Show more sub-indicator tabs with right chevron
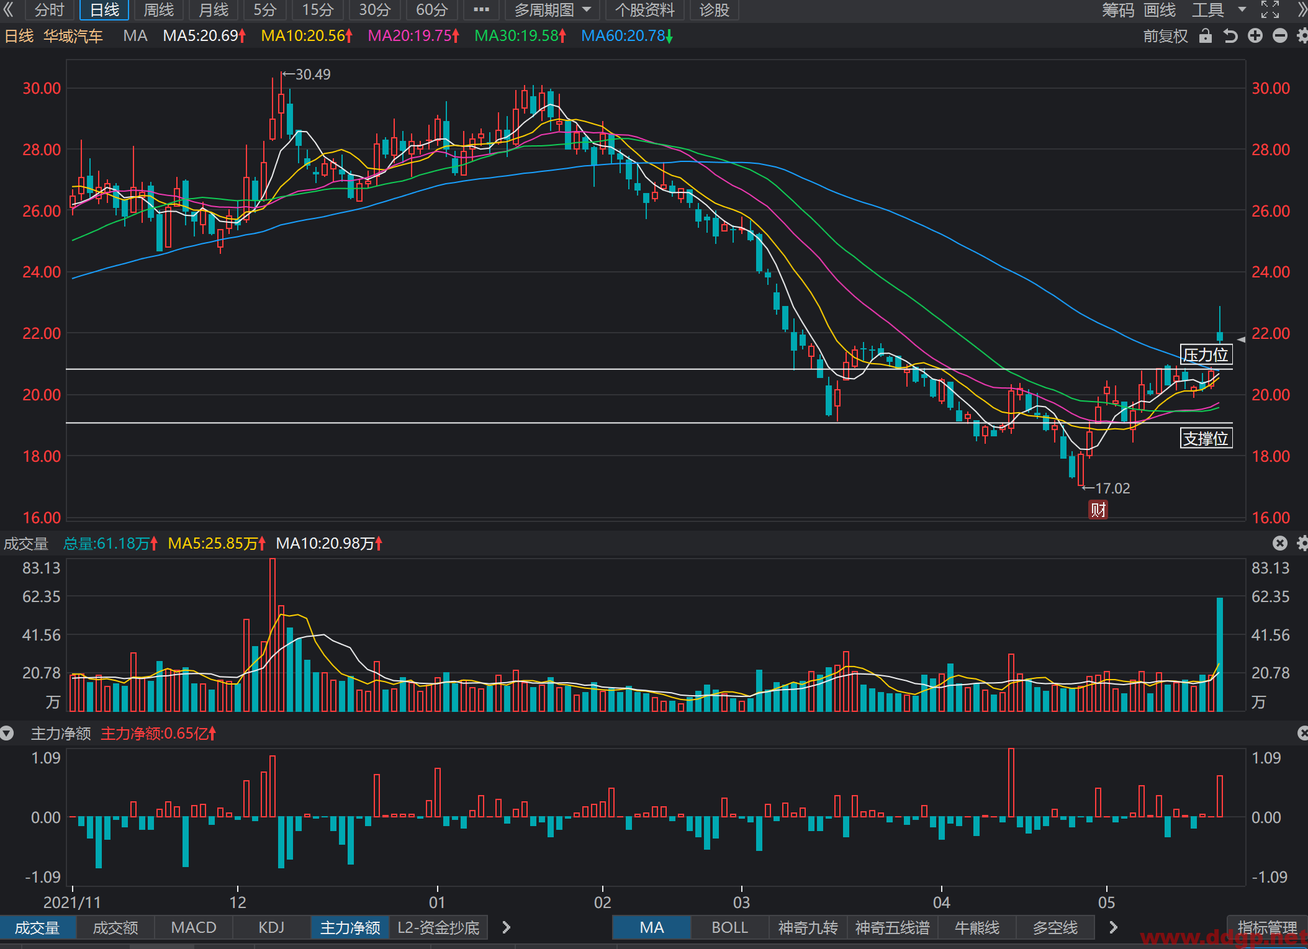Image resolution: width=1308 pixels, height=949 pixels. coord(506,927)
